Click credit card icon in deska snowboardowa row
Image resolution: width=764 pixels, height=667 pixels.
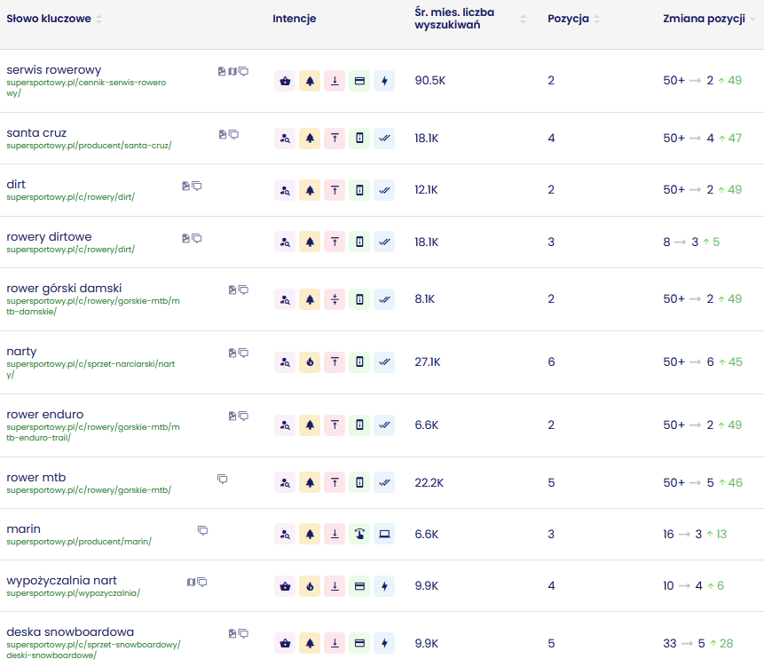click(x=359, y=643)
